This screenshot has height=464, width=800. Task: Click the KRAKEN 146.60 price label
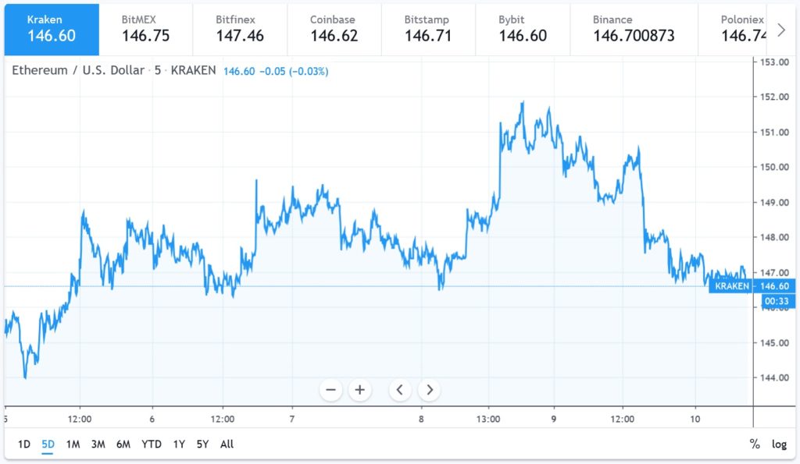(x=752, y=286)
